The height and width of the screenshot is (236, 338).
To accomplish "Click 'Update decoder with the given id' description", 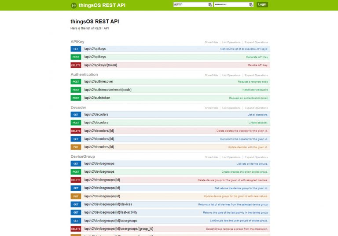I will [x=248, y=147].
